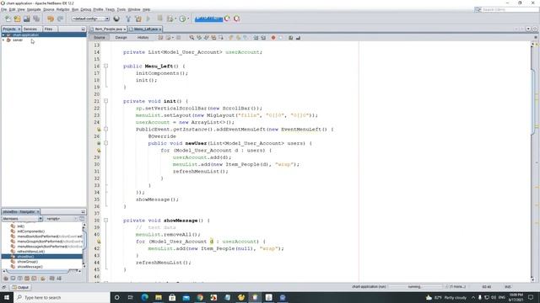Toggle Sort by Name in Navigator
Screen dimensions: 540x303
pyautogui.click(x=51, y=279)
